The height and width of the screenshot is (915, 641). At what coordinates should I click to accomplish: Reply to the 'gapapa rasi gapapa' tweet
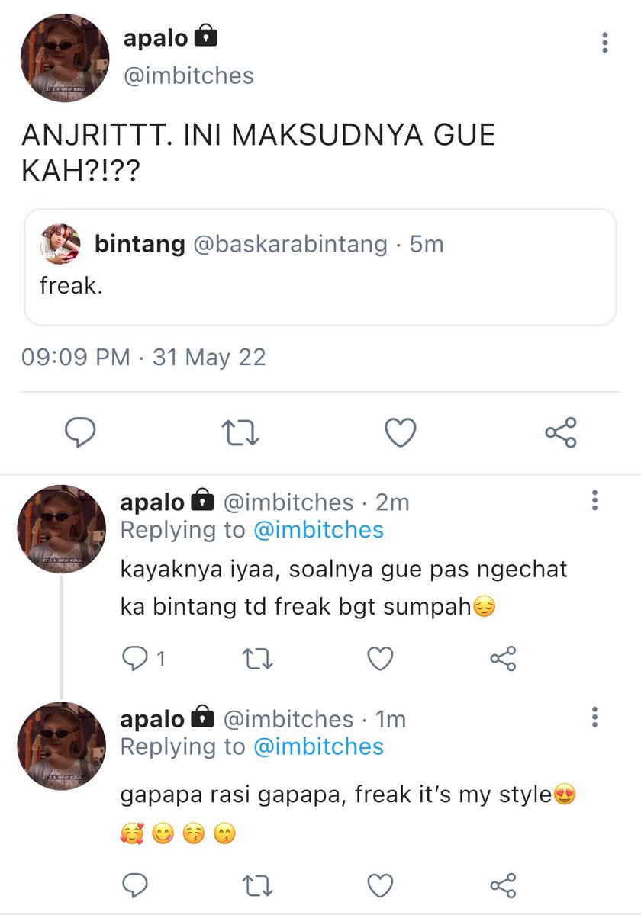134,884
